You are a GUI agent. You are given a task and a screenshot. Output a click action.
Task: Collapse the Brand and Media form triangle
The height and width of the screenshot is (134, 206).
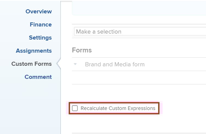coord(75,64)
